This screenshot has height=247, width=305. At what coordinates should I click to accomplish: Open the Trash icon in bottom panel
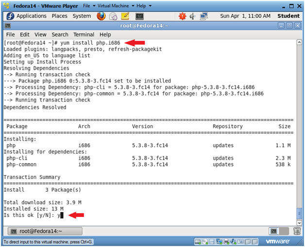point(297,231)
